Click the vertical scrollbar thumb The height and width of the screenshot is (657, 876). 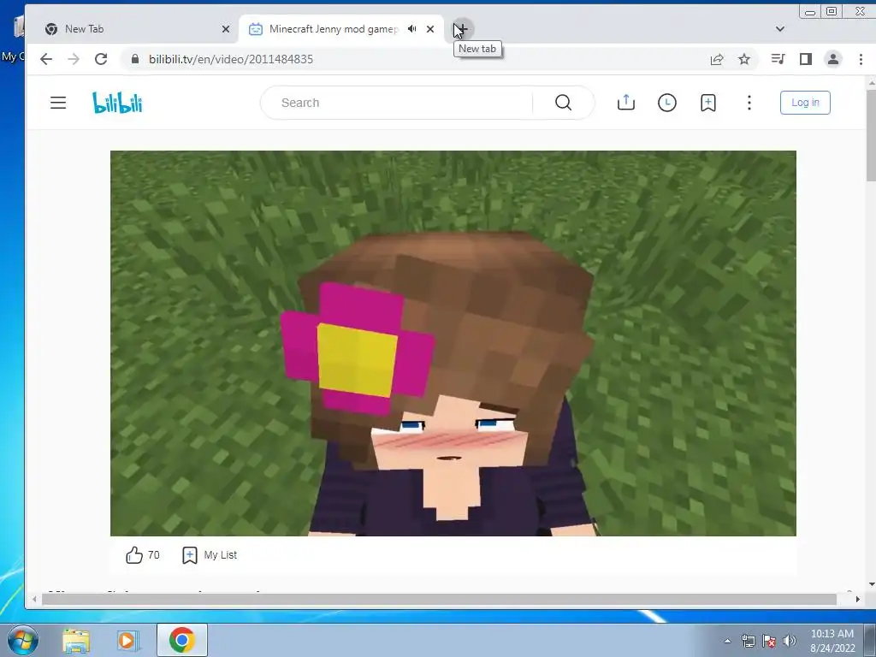point(871,135)
